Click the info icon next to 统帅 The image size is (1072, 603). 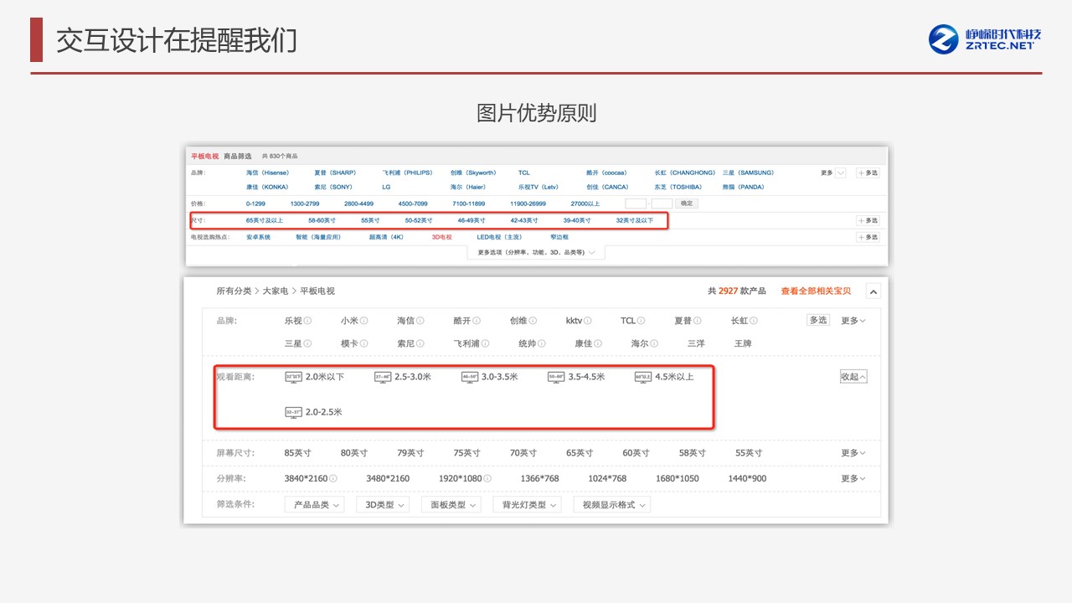(x=542, y=343)
